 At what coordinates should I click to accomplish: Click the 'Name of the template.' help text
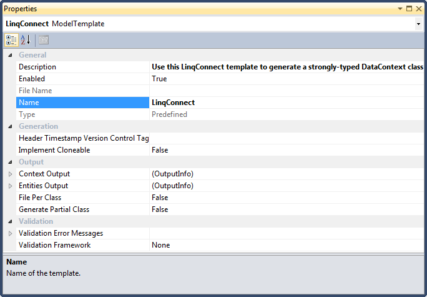click(x=44, y=273)
